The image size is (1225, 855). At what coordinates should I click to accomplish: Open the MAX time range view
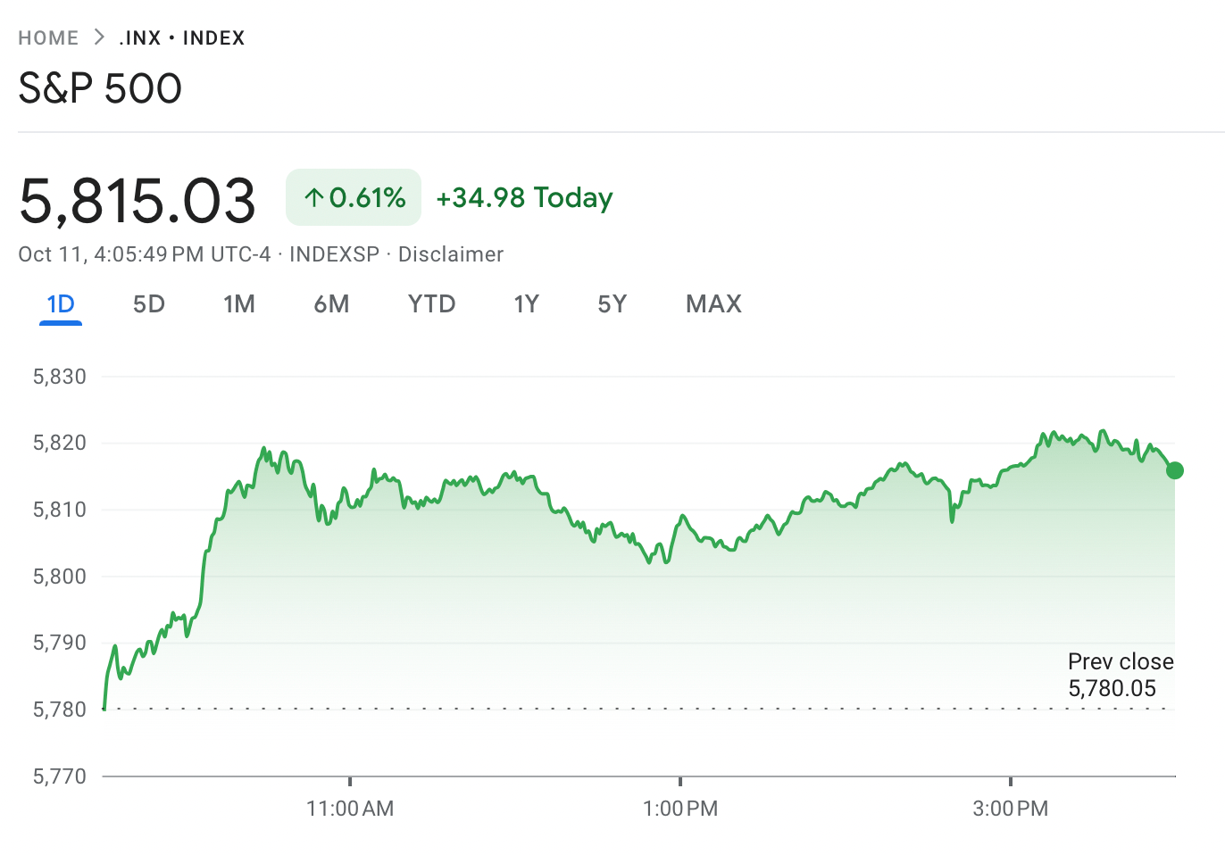[x=712, y=303]
